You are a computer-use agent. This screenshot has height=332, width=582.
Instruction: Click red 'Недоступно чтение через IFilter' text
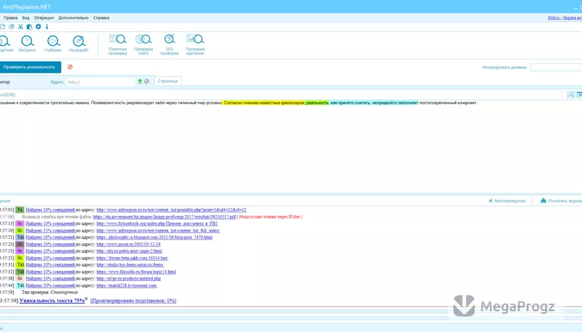[269, 217]
